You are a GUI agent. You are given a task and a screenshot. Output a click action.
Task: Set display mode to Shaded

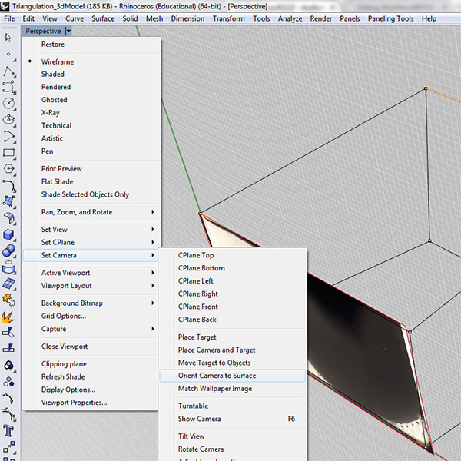[x=52, y=74]
